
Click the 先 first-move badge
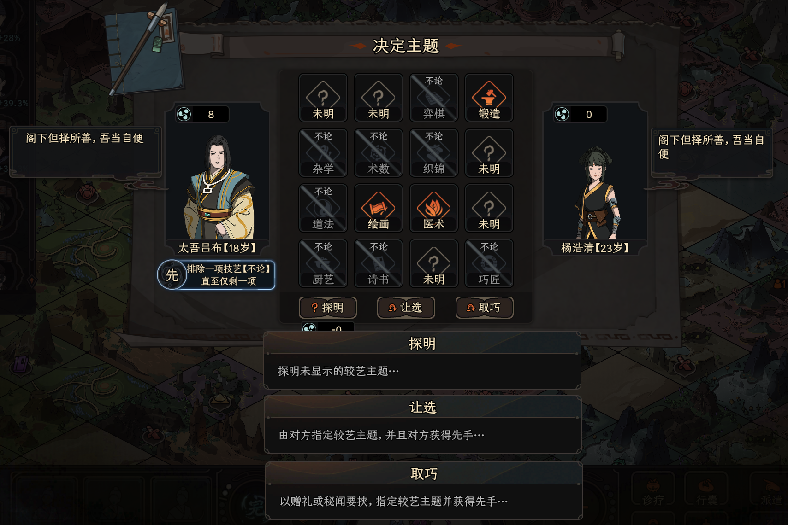[172, 275]
